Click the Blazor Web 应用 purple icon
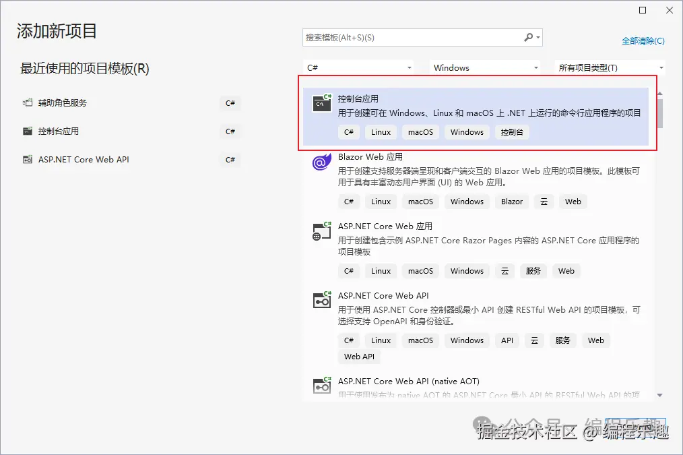This screenshot has width=683, height=455. 322,162
